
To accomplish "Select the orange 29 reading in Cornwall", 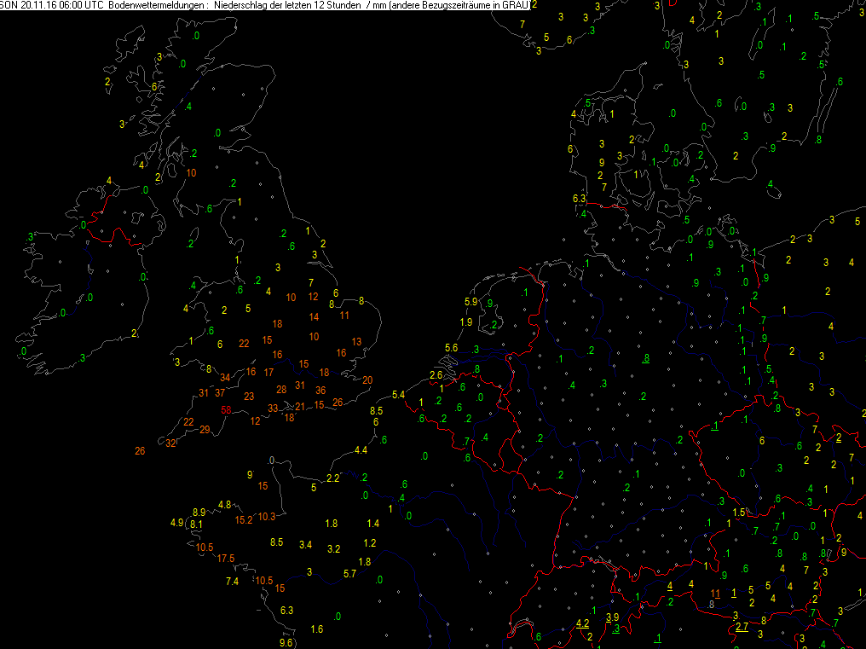I will (x=205, y=430).
